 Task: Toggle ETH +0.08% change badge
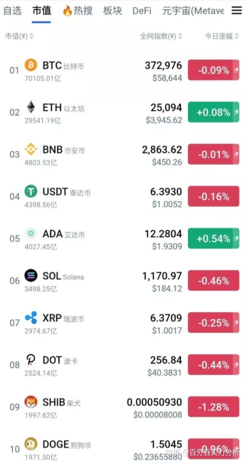[214, 112]
